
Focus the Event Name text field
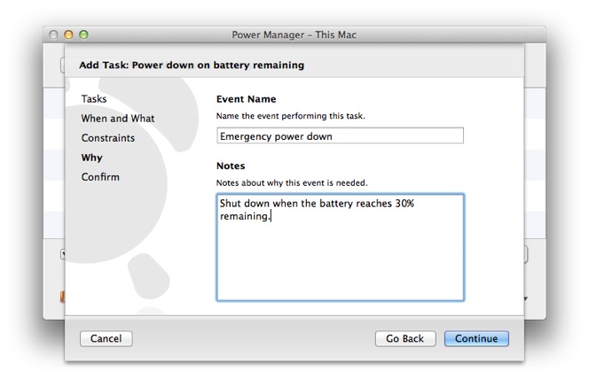coord(340,135)
